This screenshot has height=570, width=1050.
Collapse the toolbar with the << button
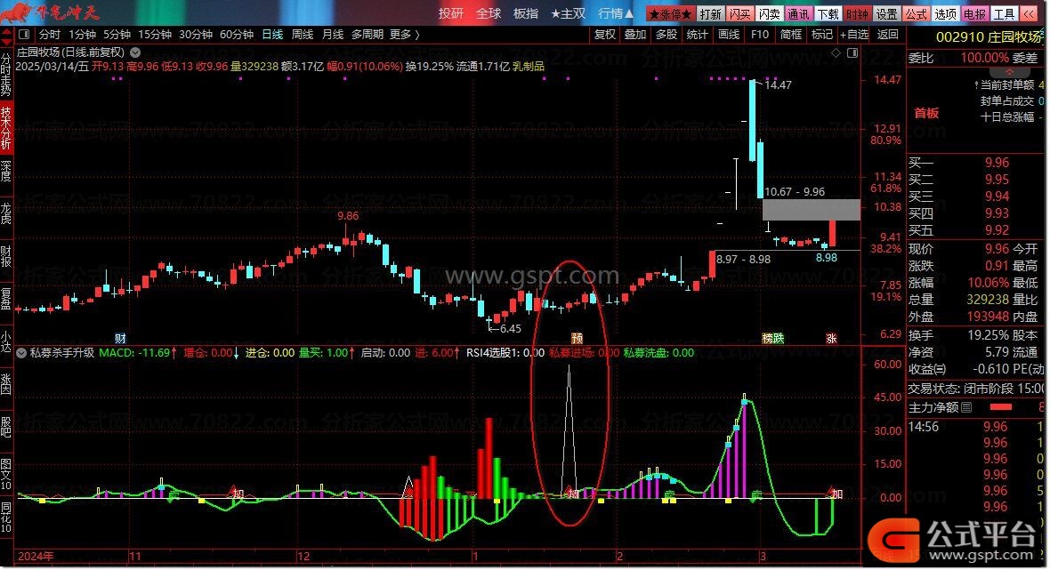pyautogui.click(x=1029, y=14)
